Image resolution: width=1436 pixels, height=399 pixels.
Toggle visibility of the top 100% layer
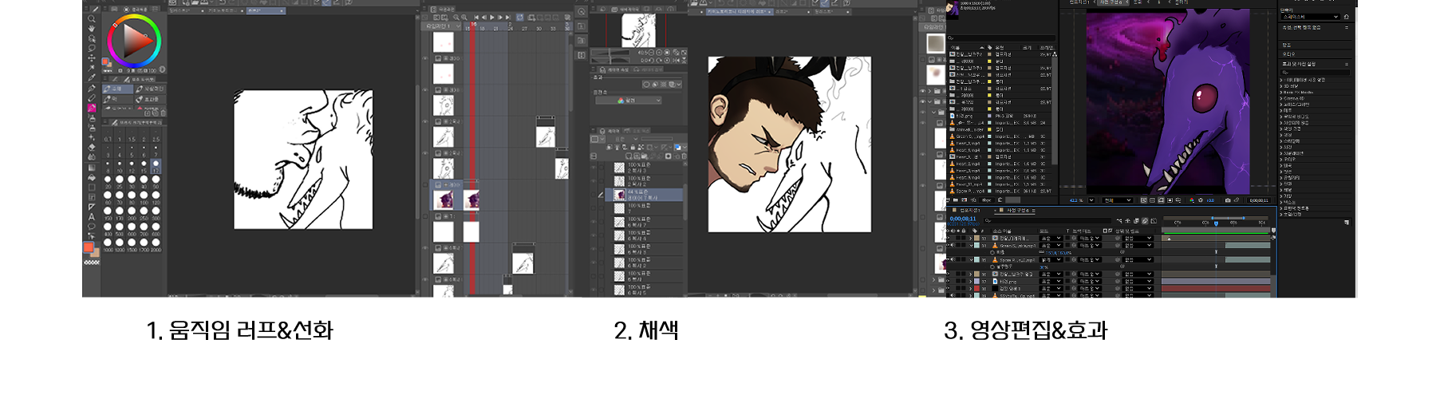pyautogui.click(x=594, y=168)
